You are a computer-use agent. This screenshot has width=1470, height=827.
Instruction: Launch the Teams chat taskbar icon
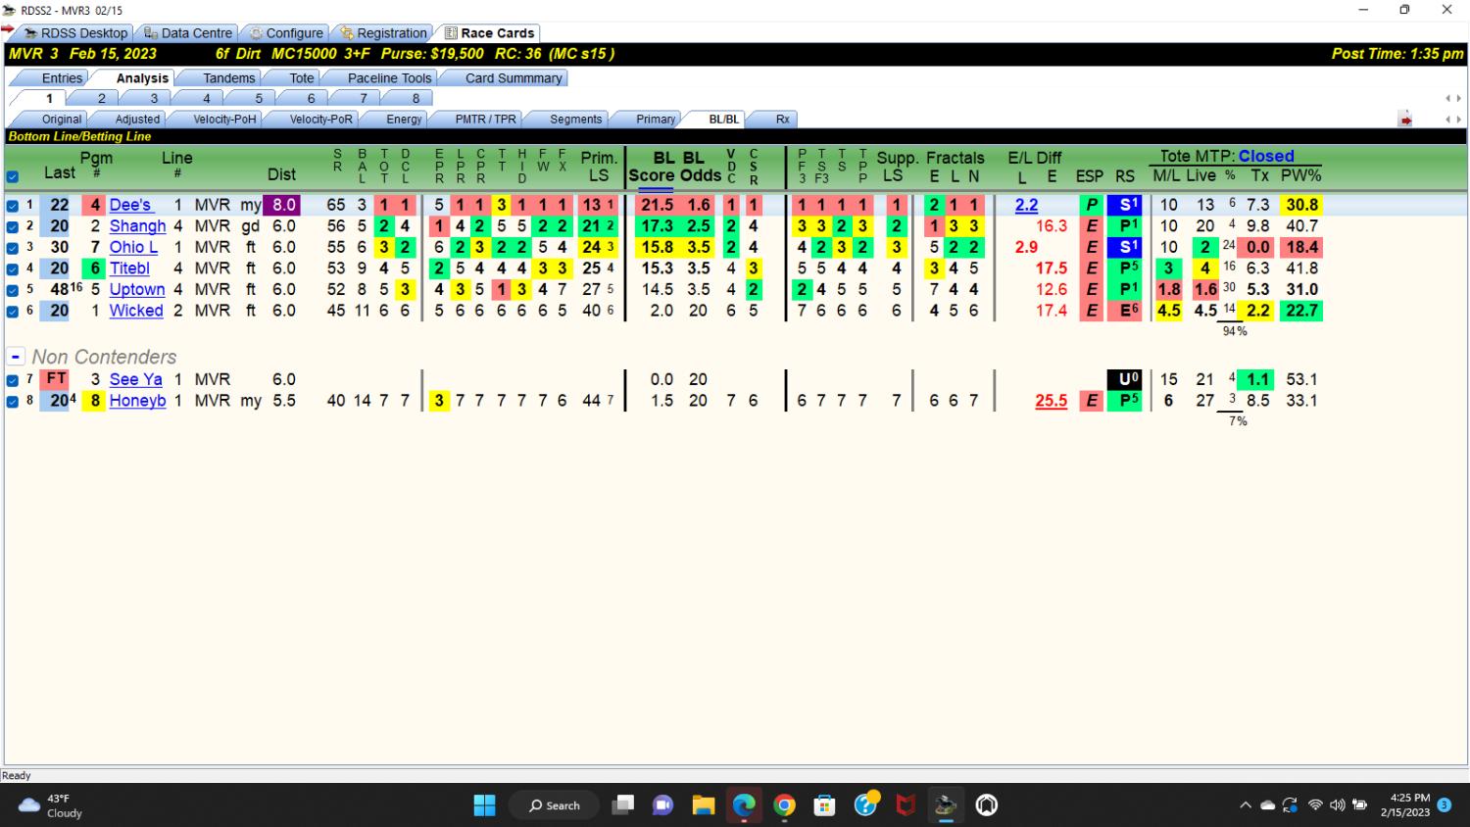[663, 805]
